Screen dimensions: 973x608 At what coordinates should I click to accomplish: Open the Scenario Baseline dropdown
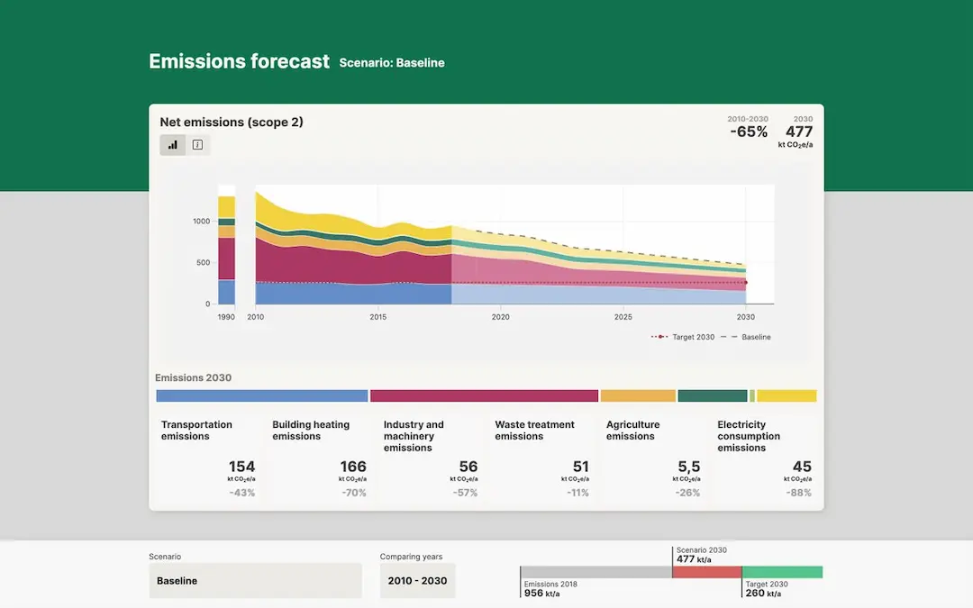click(255, 581)
